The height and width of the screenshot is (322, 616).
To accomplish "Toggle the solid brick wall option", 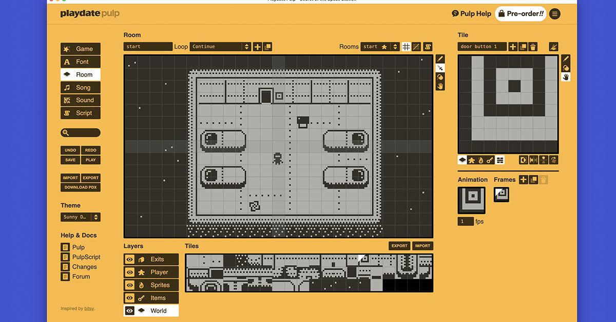I will click(x=500, y=160).
